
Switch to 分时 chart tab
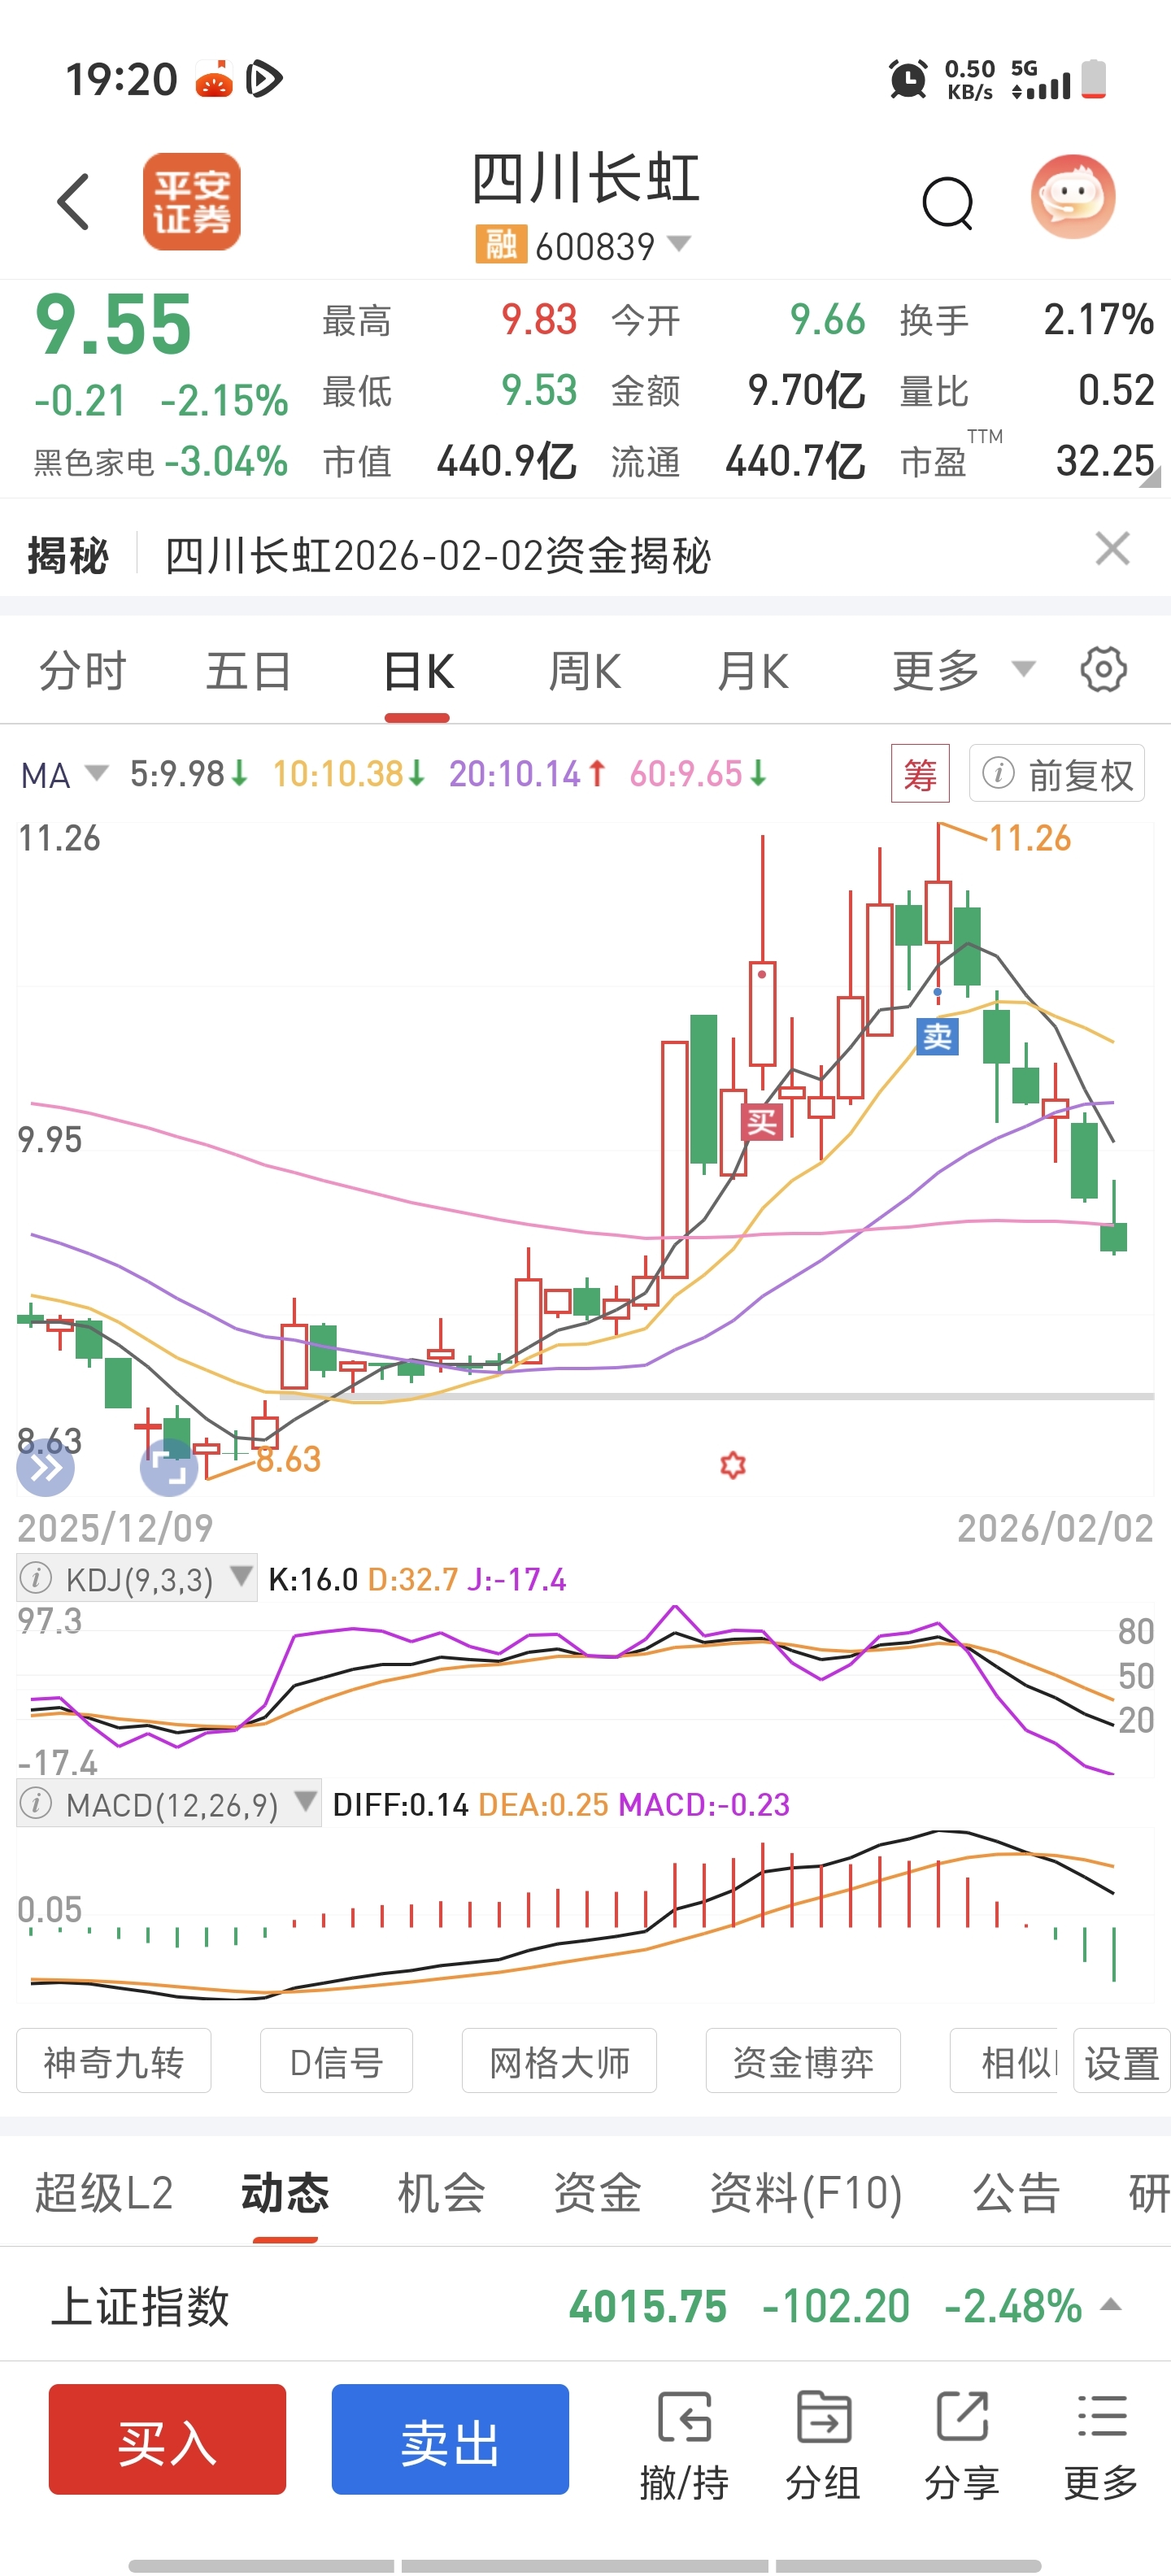point(83,670)
